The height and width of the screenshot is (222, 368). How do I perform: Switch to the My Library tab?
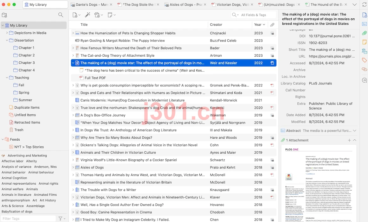[x=45, y=4]
